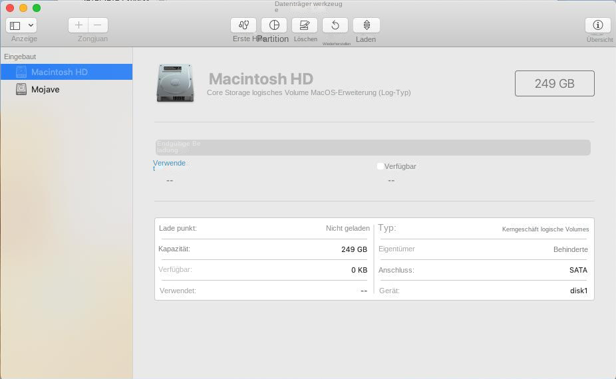Screen dimensions: 616x379
Task: Click the remove volume minus button
Action: point(98,25)
